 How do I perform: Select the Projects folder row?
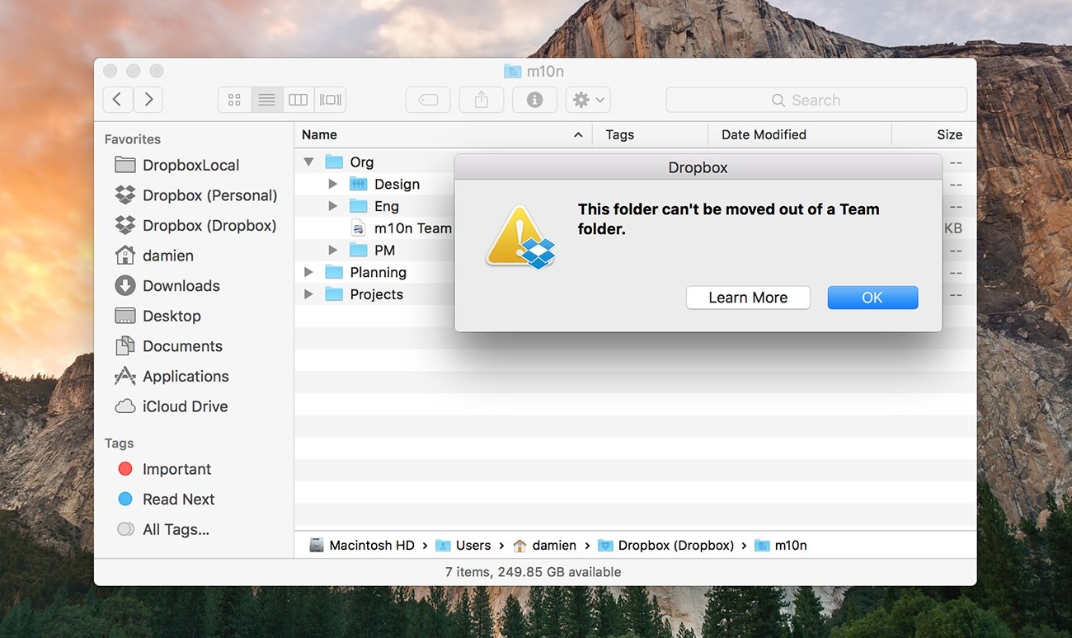click(x=375, y=294)
